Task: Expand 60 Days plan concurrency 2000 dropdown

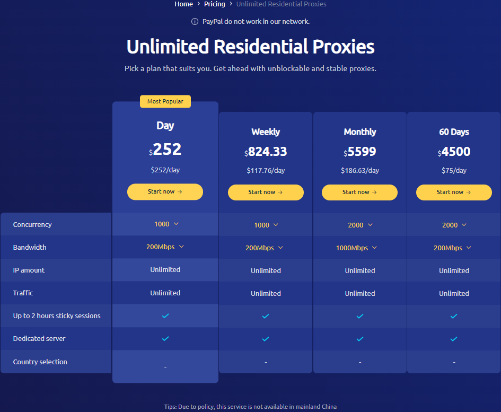Action: coord(454,225)
